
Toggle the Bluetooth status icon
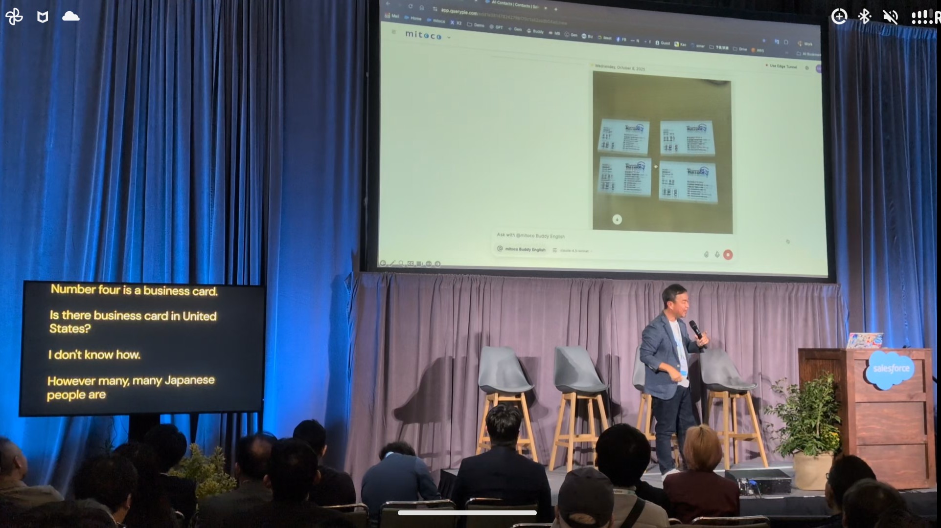(864, 17)
